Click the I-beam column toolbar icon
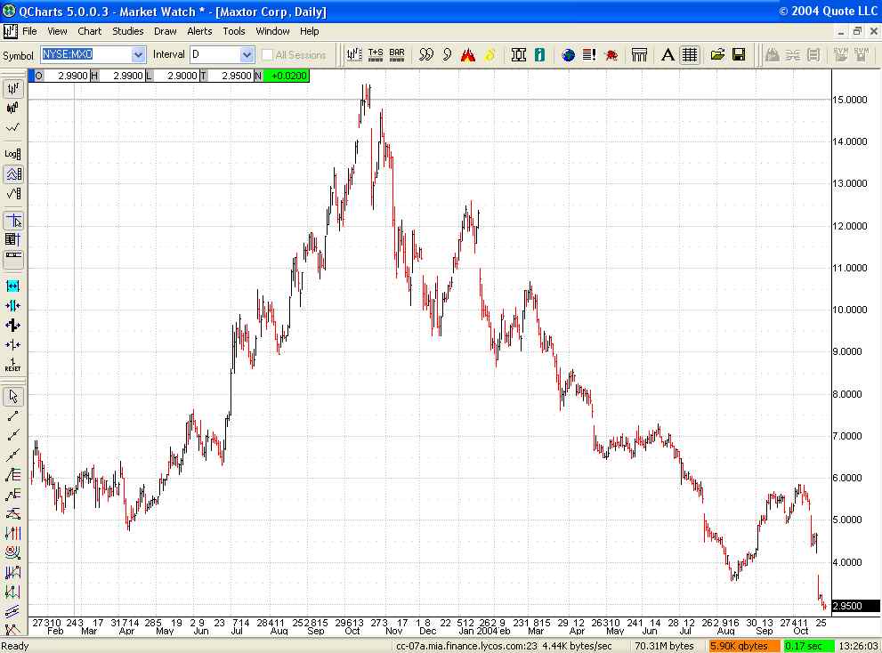 (x=519, y=54)
